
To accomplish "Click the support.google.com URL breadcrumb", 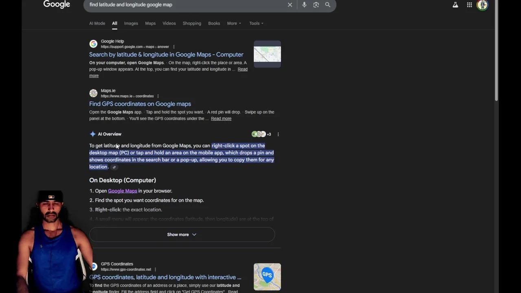I will 135,47.
